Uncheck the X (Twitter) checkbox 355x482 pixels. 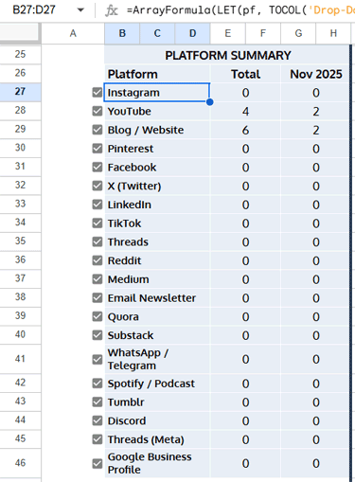98,186
